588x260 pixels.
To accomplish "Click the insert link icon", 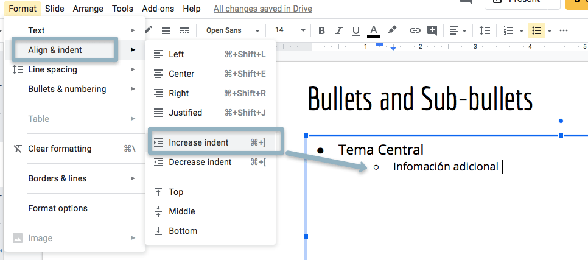I will click(x=415, y=30).
